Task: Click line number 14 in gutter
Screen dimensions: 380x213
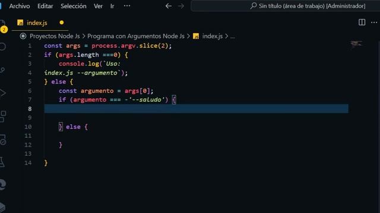Action: [x=28, y=163]
